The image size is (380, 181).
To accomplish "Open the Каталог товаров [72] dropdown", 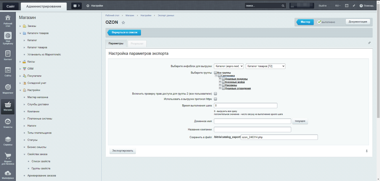I will point(265,66).
